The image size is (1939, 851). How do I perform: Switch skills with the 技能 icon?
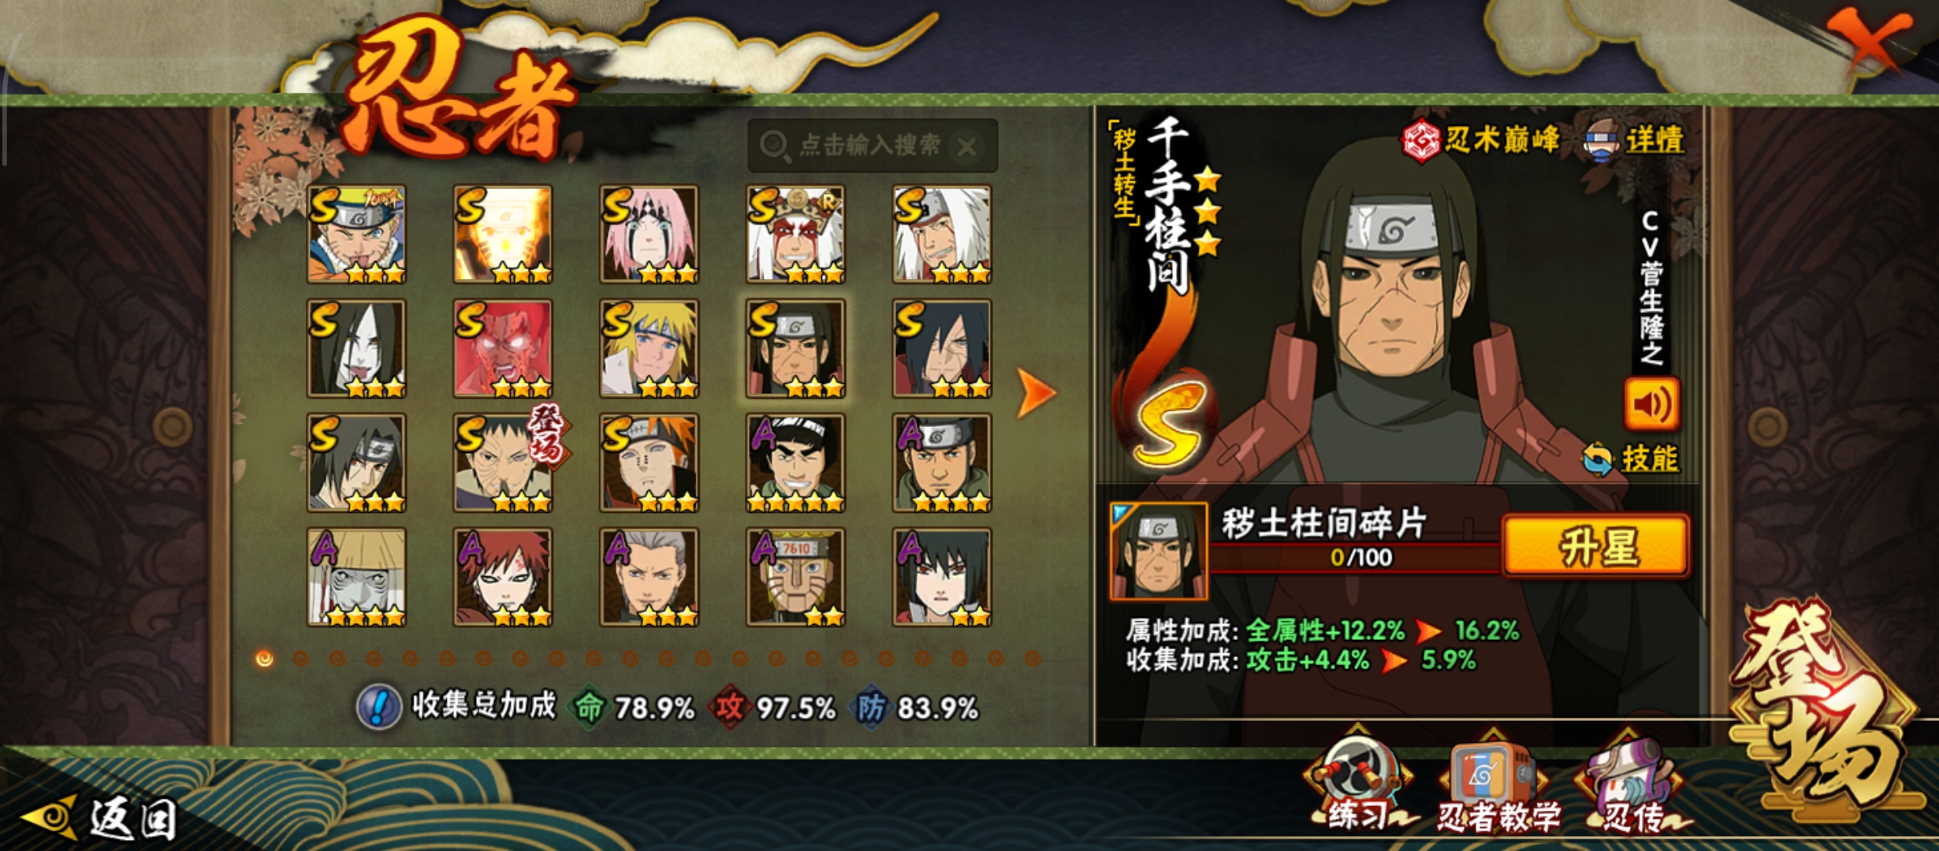tap(1598, 459)
